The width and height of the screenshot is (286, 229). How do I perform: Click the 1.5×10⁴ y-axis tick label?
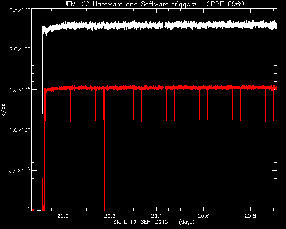click(20, 89)
